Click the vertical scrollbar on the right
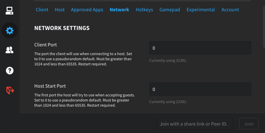 264,27
